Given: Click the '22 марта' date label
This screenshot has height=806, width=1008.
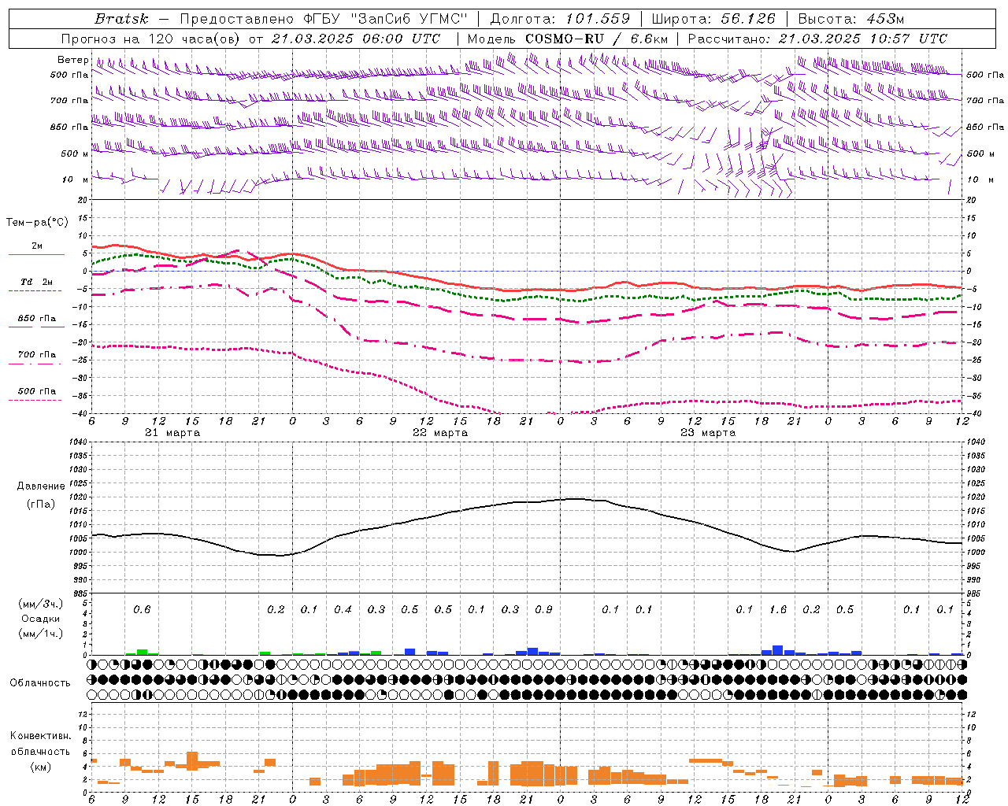Looking at the screenshot, I should coord(440,433).
